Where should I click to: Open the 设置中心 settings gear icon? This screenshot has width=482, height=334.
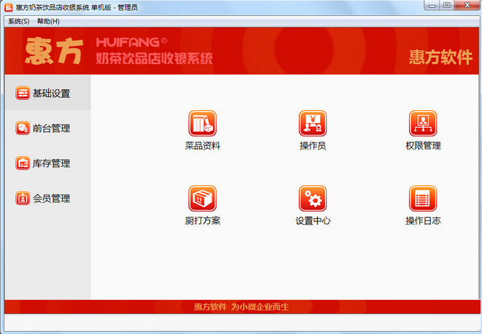(x=313, y=198)
